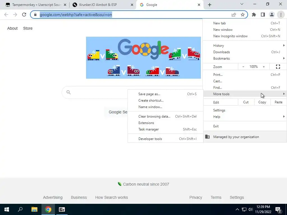Click the Advertising footer link
Image resolution: width=287 pixels, height=215 pixels.
tap(53, 197)
